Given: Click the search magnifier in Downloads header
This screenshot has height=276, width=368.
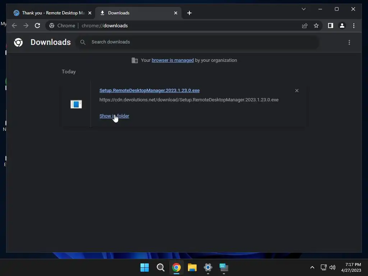Looking at the screenshot, I should click(x=83, y=42).
